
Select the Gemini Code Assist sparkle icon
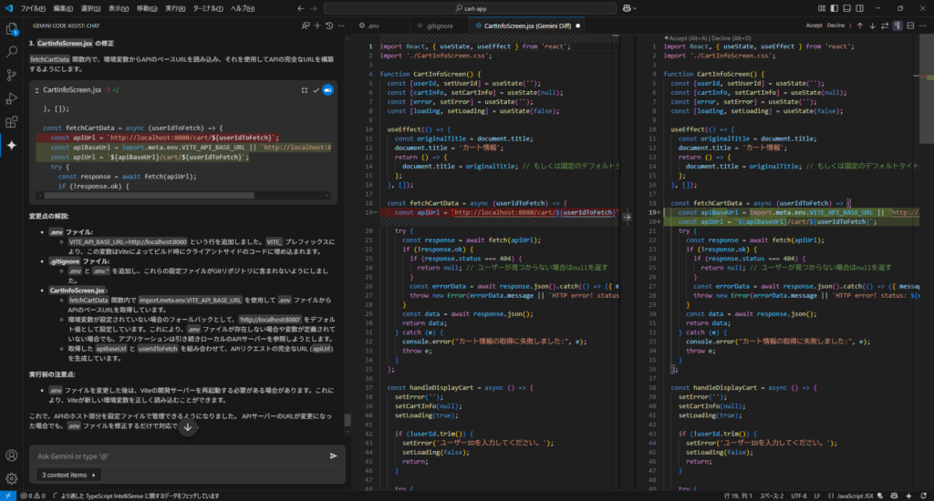pos(11,145)
